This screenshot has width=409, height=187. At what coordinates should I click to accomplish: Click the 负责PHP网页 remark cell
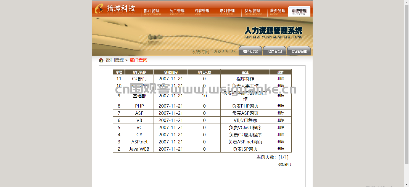[245, 106]
